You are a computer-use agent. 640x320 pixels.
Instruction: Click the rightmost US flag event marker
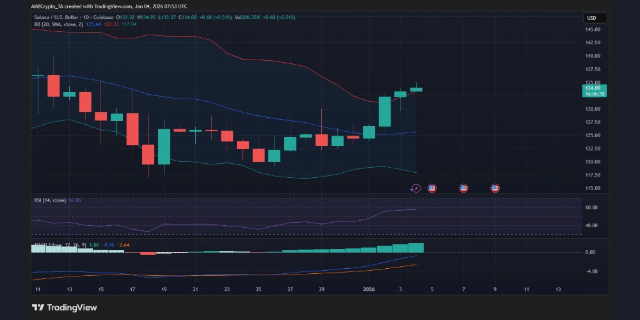click(495, 188)
